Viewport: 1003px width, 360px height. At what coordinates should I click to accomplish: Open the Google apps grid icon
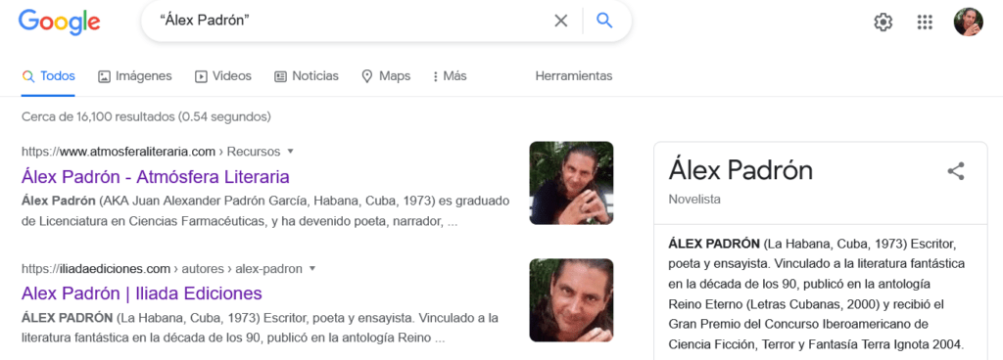(925, 22)
